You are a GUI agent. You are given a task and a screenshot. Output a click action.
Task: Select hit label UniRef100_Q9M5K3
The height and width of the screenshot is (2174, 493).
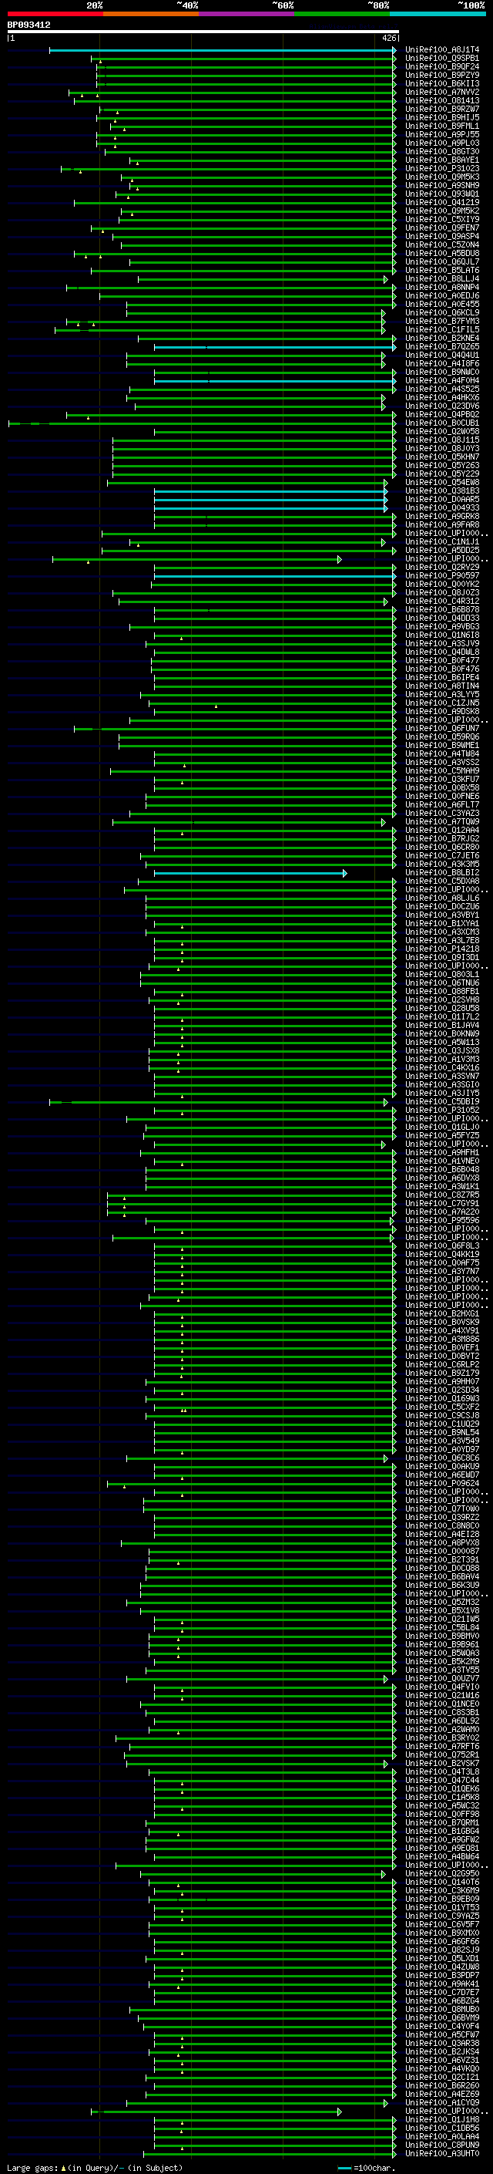tap(441, 177)
